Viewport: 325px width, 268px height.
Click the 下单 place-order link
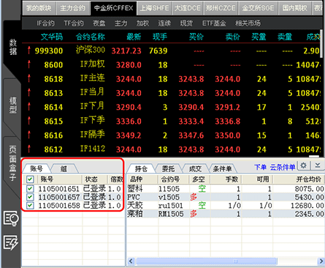(261, 167)
